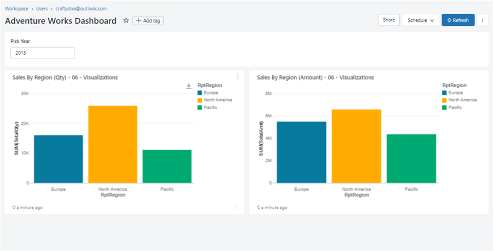Click 30K tick on Qty chart axis
493x251 pixels.
(25, 93)
